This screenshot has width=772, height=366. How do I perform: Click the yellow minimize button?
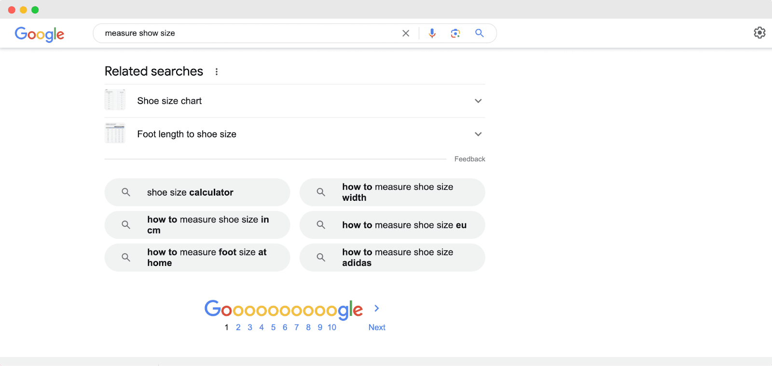(x=22, y=9)
